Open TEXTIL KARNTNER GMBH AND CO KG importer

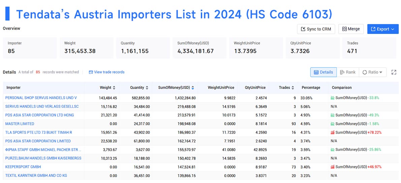click(x=36, y=176)
